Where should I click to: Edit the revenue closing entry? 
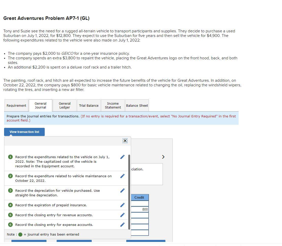pos(122,215)
